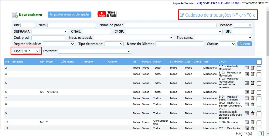269x139 pixels.
Task: Expand the Regime tributário dropdown
Action: 58,44
